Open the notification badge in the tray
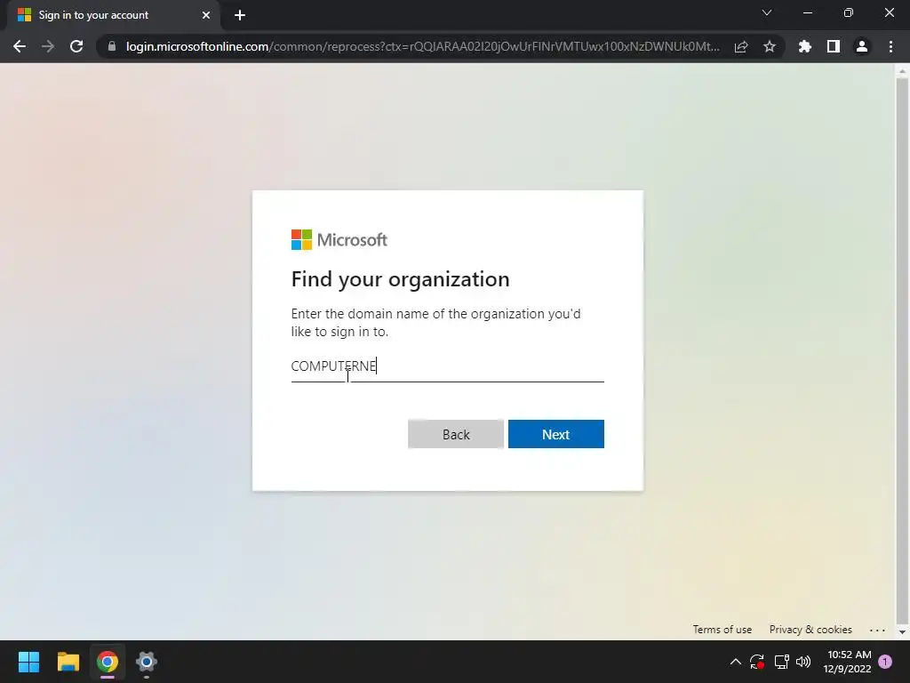This screenshot has height=683, width=910. 885,662
